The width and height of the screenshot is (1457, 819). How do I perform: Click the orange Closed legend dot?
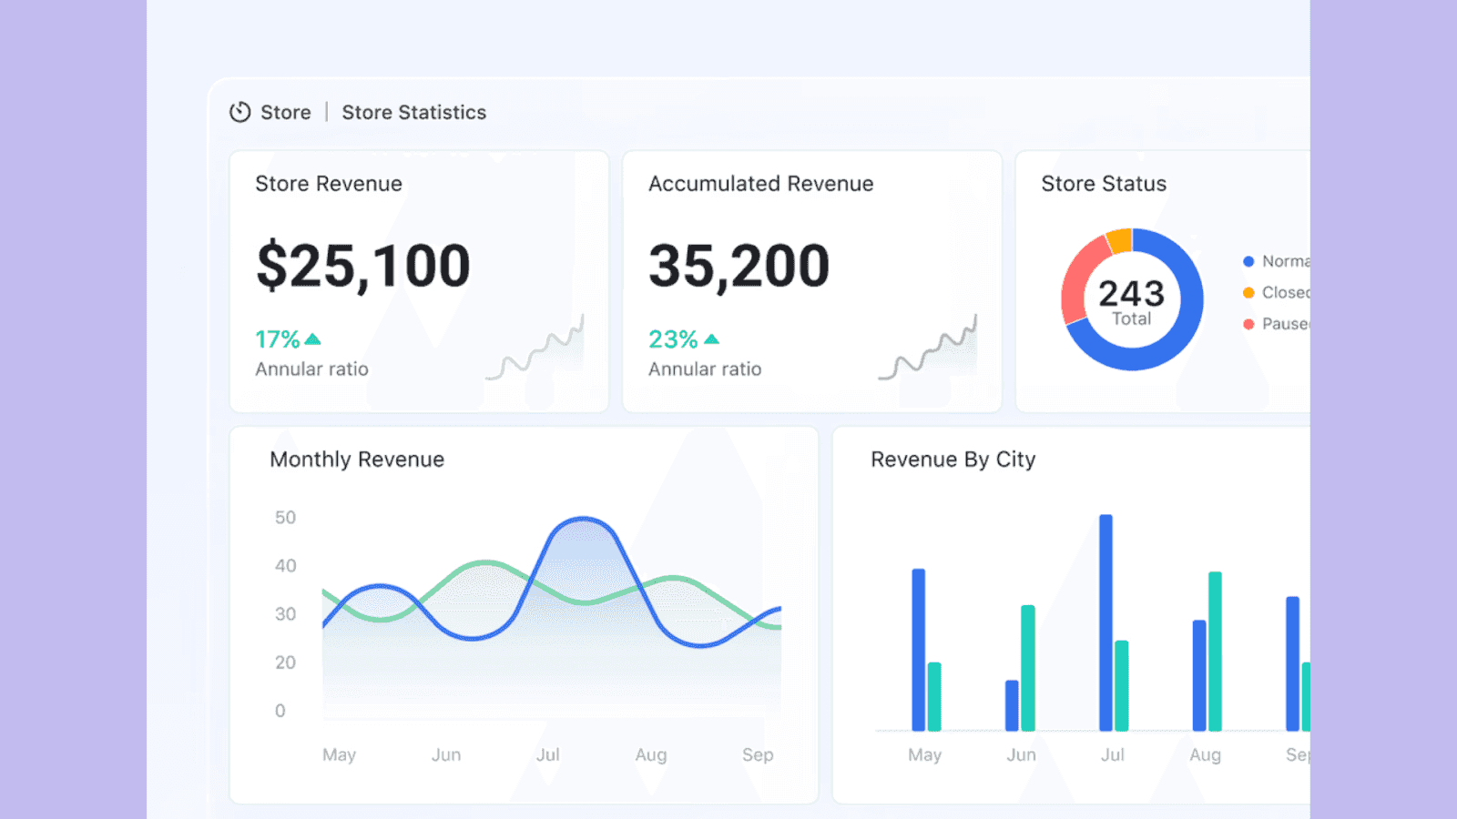click(1247, 292)
